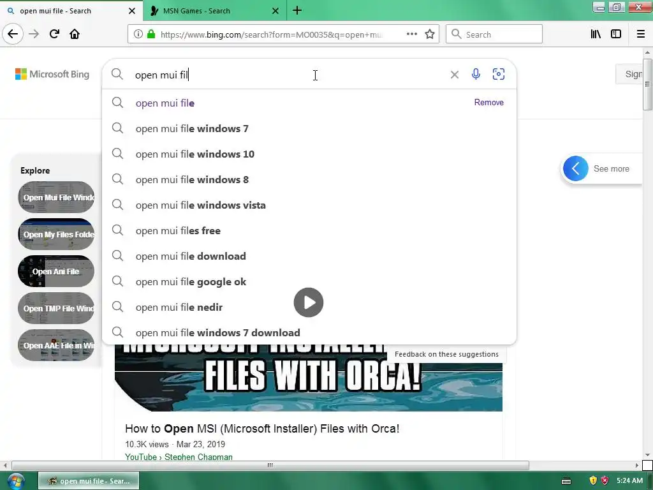Click 'Feedback on these suggestions'

pos(446,354)
